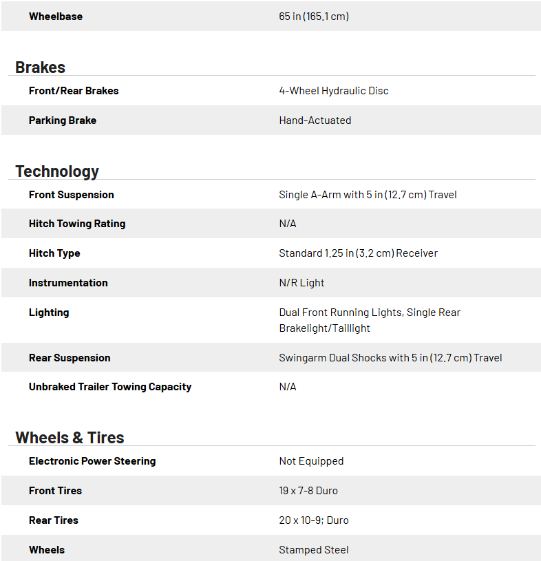Click the Hitch Type label
541x561 pixels.
point(54,253)
